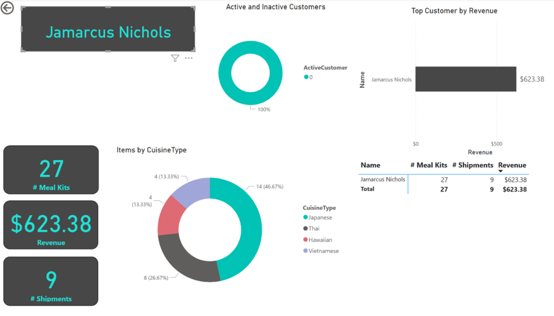Click the back arrow button
This screenshot has height=316, width=554.
(8, 8)
